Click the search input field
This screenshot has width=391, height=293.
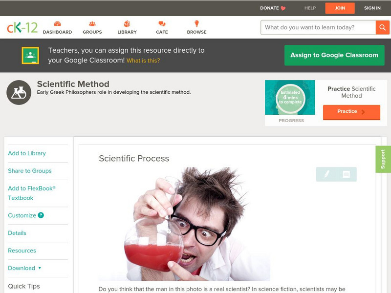coord(318,27)
